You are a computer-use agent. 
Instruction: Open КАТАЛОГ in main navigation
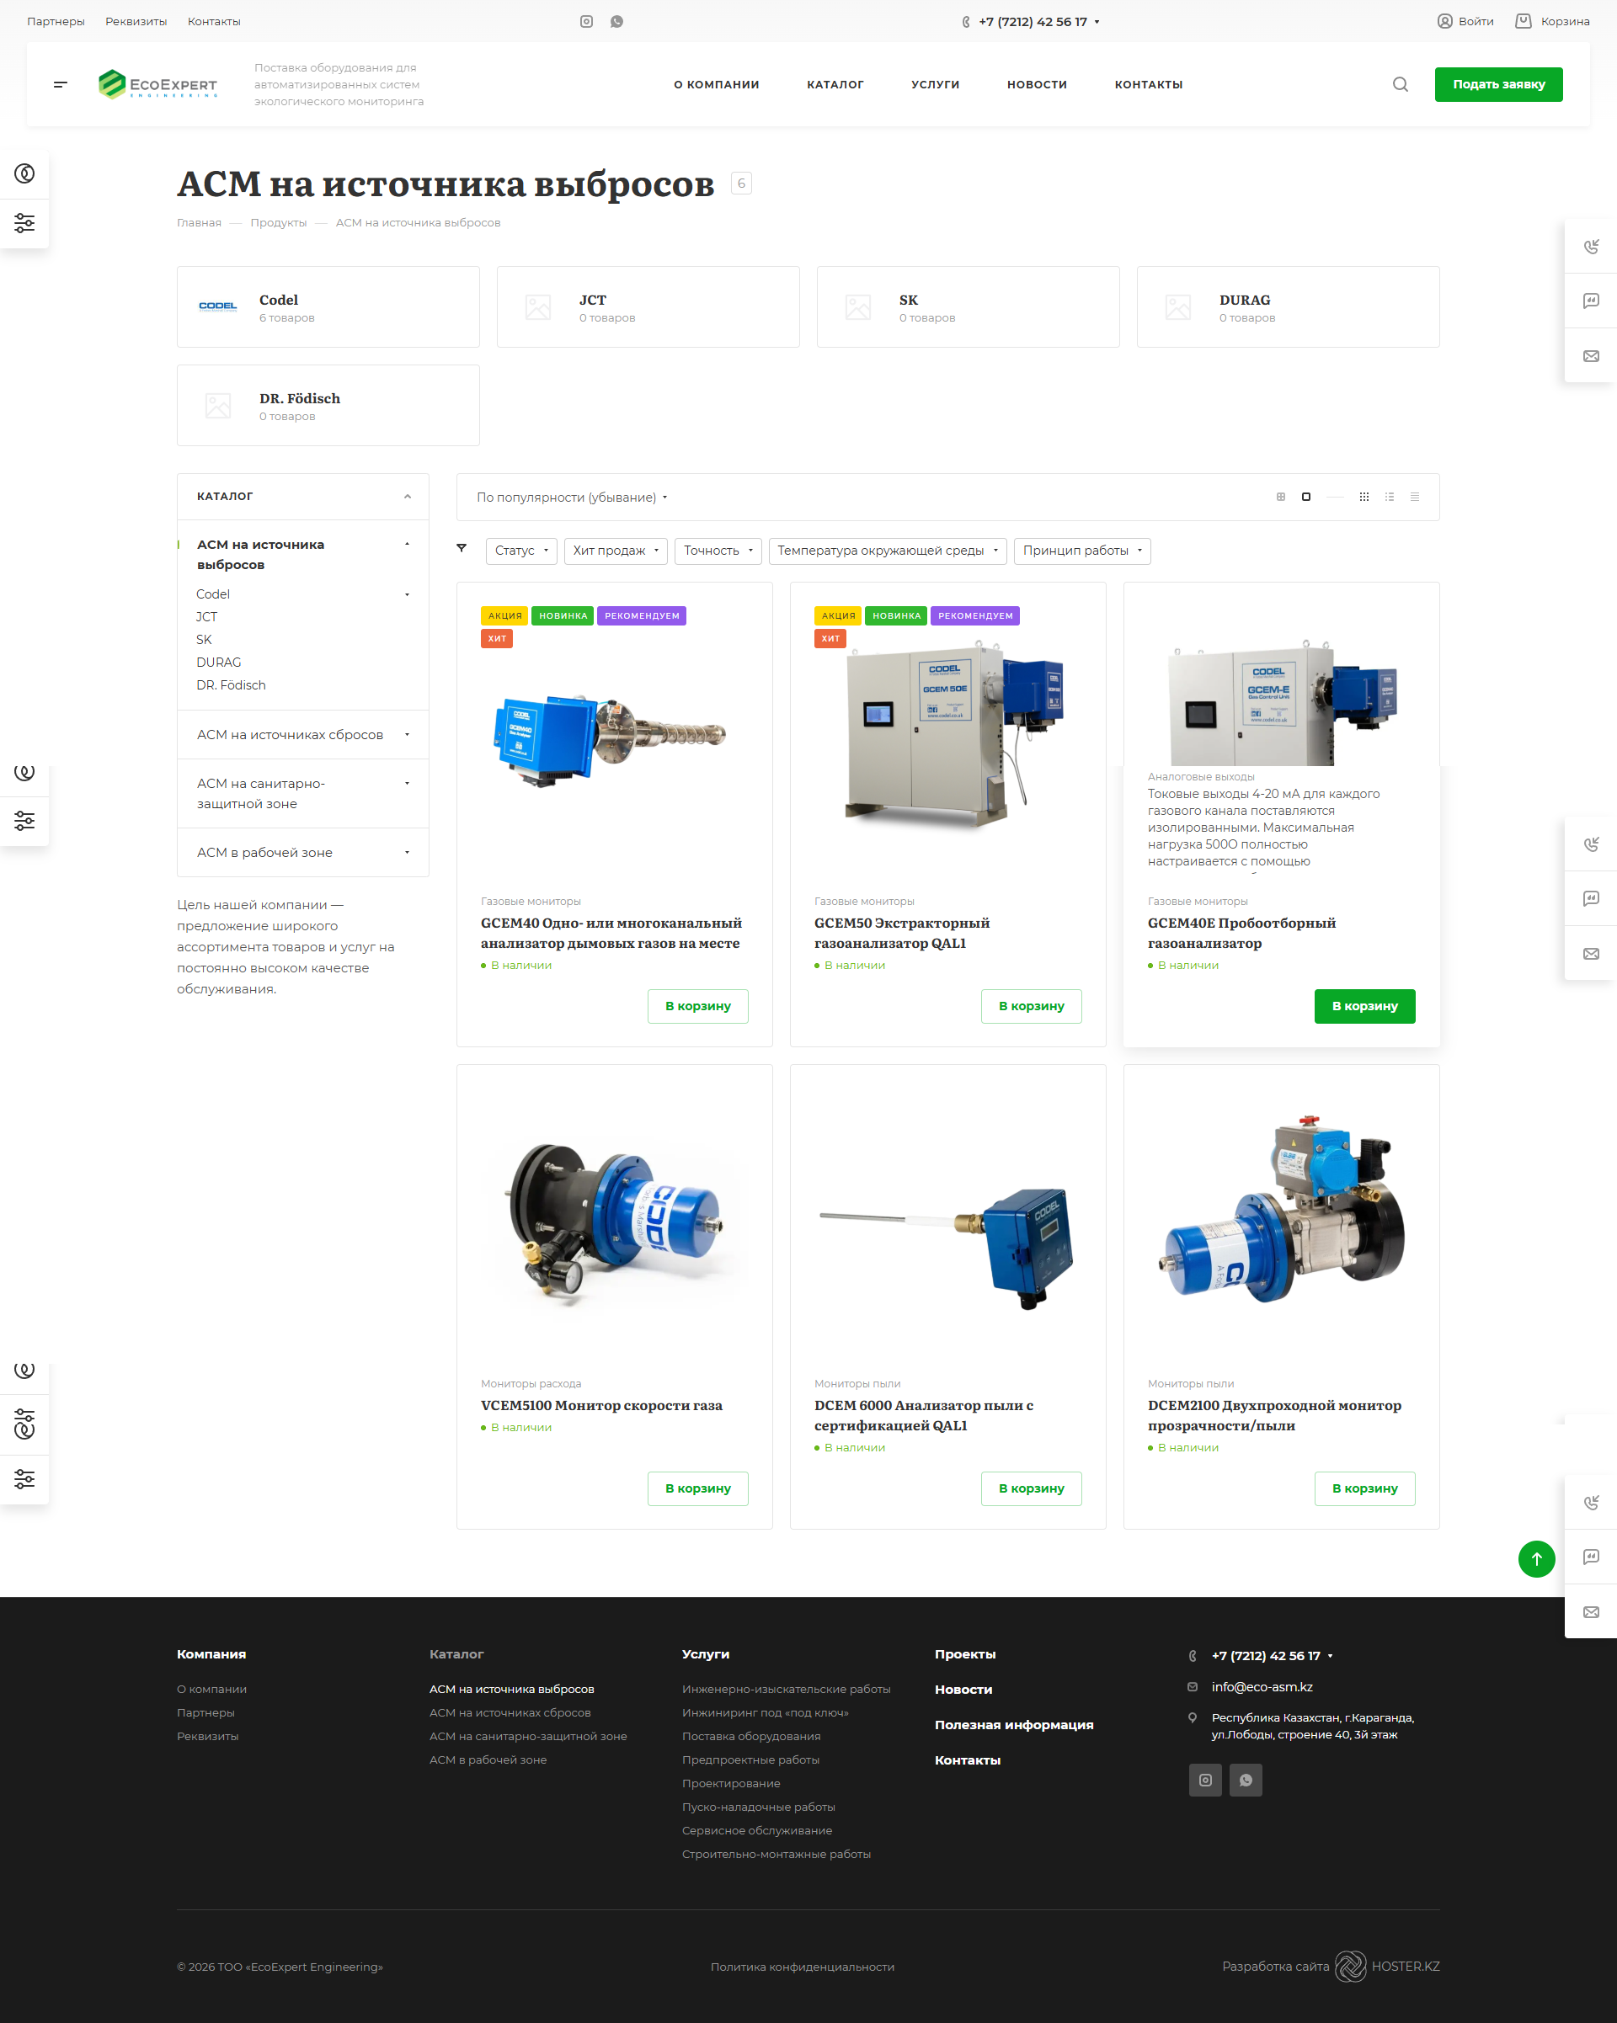(835, 84)
